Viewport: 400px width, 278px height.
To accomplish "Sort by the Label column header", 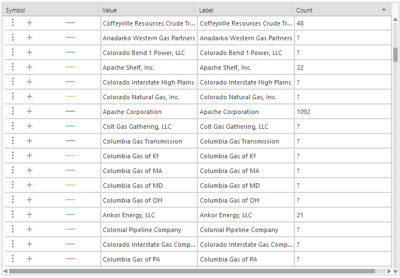I will pos(243,10).
